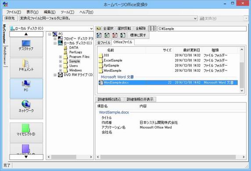
Task: Expand the Program Files folder node
Action: (61, 57)
